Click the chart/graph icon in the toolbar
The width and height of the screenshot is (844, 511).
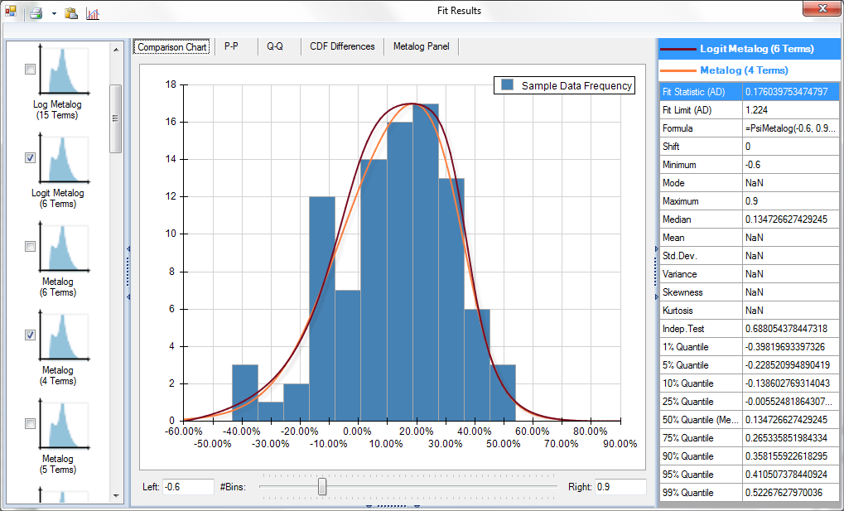tap(92, 12)
